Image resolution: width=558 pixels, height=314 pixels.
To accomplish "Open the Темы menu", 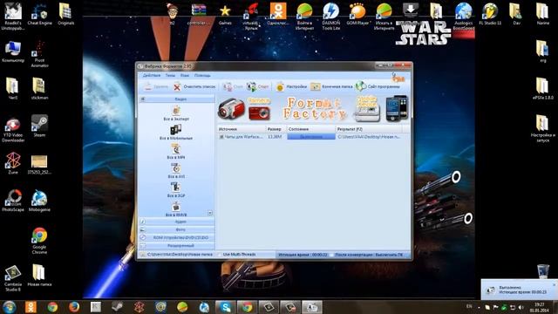I will (x=170, y=76).
